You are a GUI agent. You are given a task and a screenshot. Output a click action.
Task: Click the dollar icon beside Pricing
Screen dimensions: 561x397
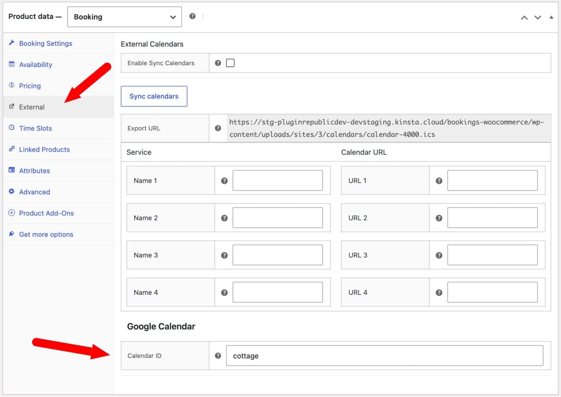coord(12,85)
